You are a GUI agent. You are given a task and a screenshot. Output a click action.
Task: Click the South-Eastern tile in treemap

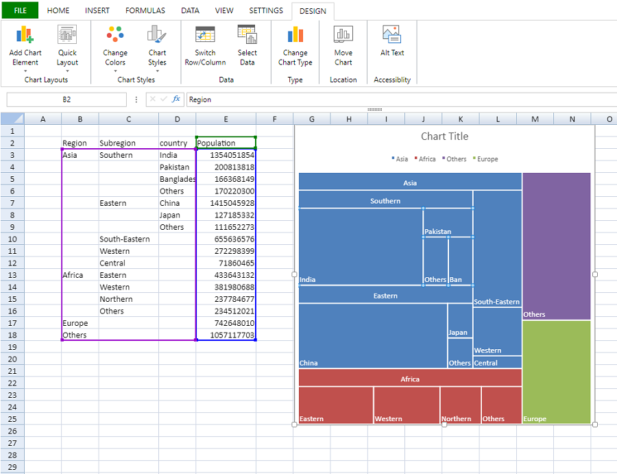(x=498, y=248)
